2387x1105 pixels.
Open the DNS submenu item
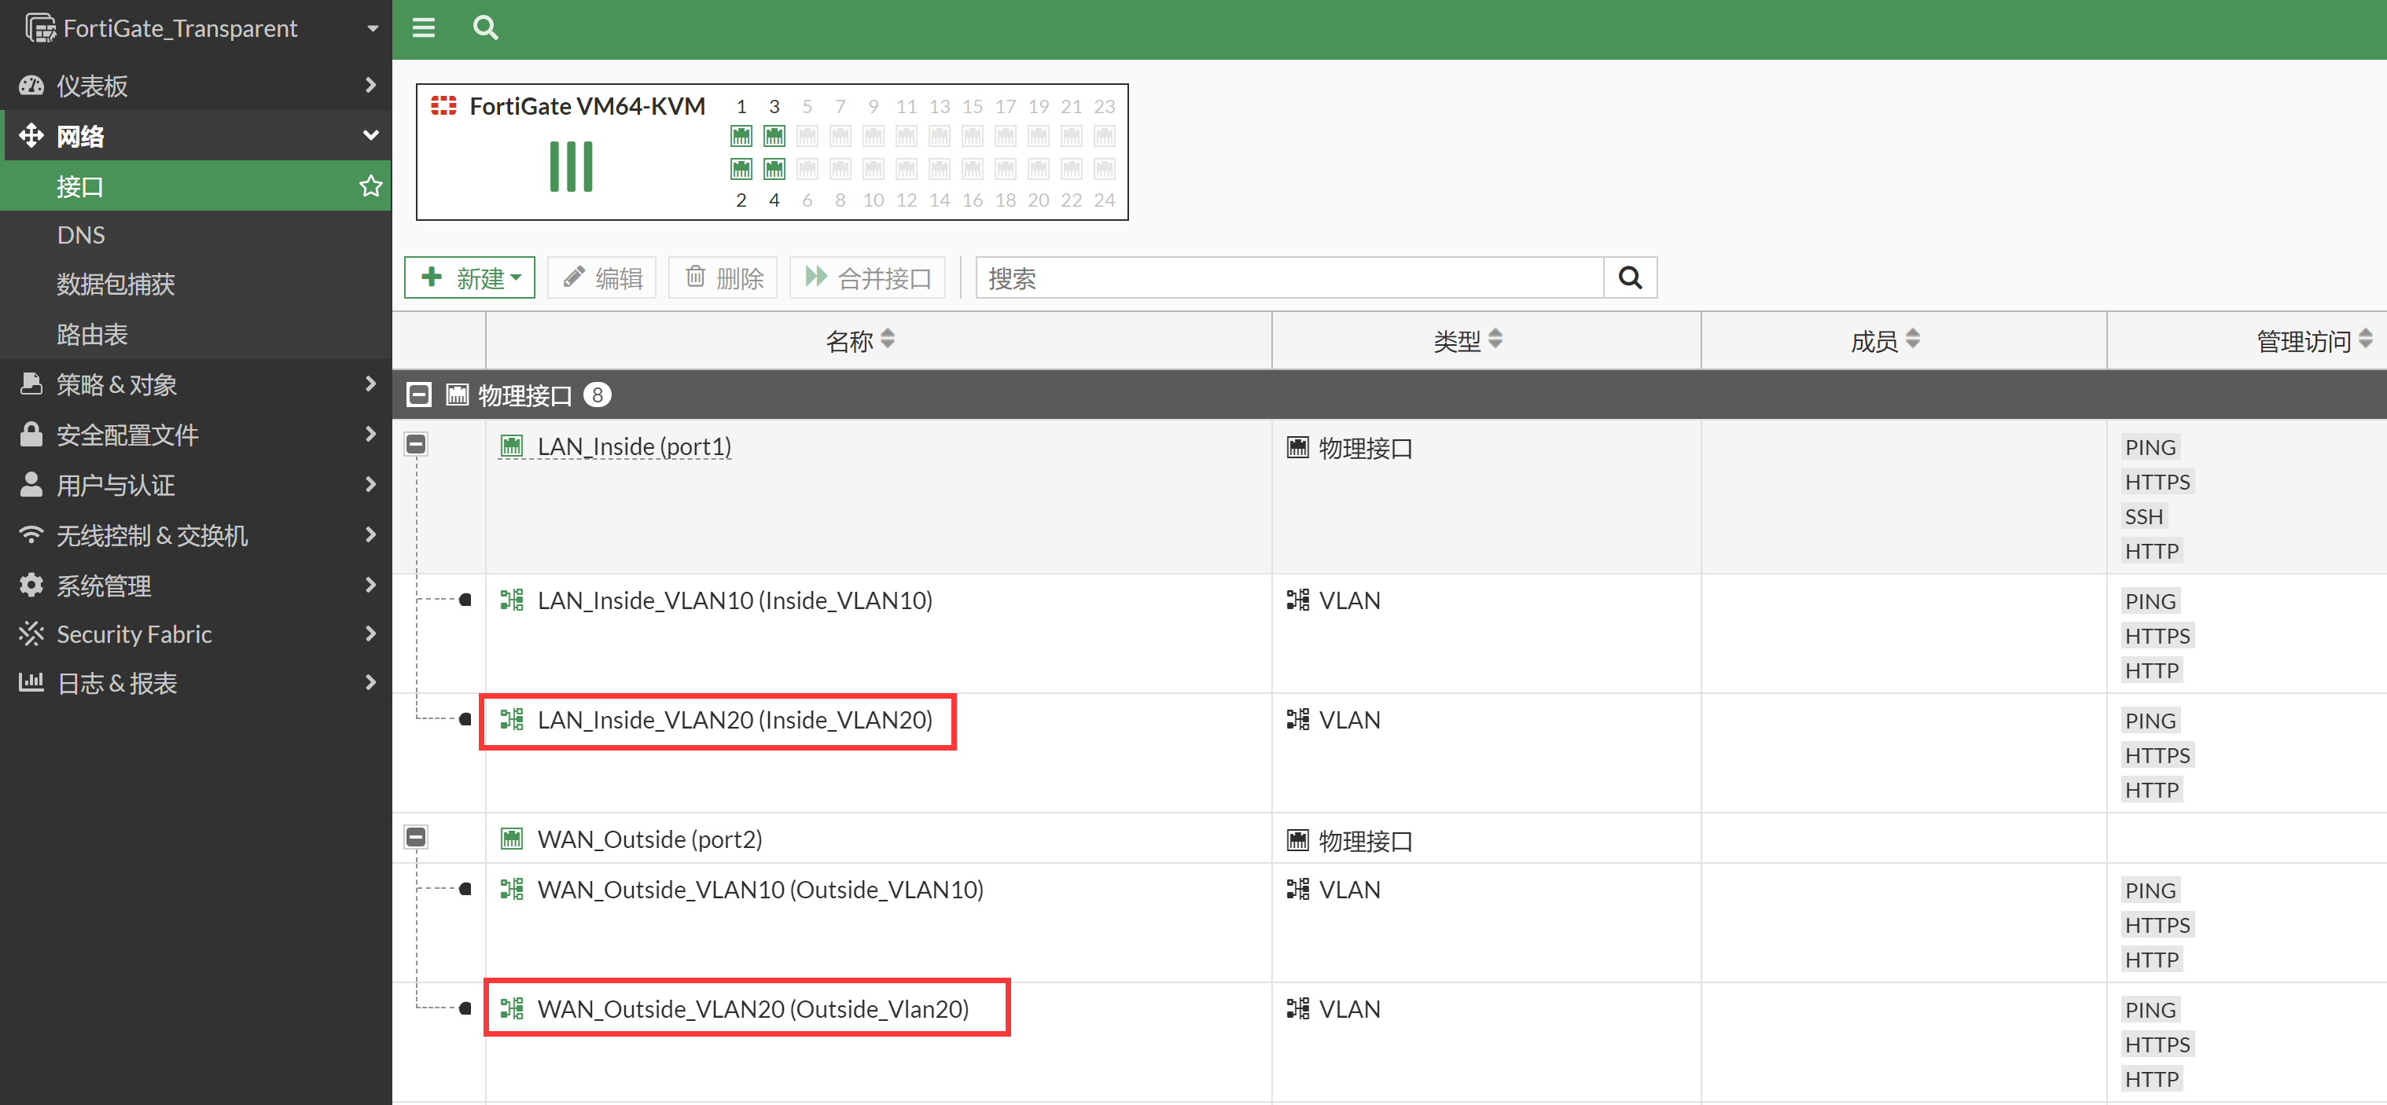pyautogui.click(x=82, y=235)
